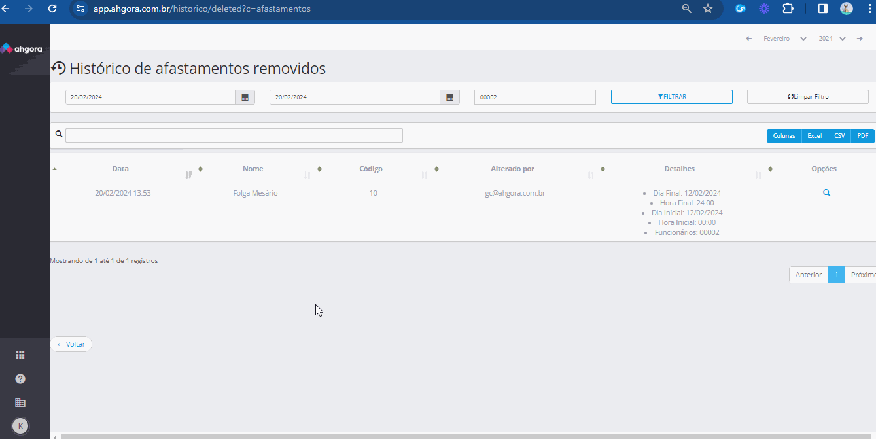Open calendar picker for end date

click(x=450, y=97)
